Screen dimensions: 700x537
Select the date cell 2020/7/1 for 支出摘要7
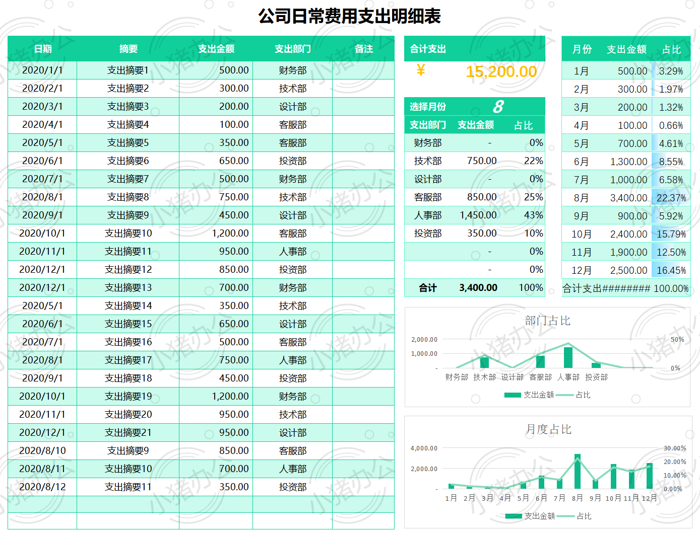pos(42,179)
